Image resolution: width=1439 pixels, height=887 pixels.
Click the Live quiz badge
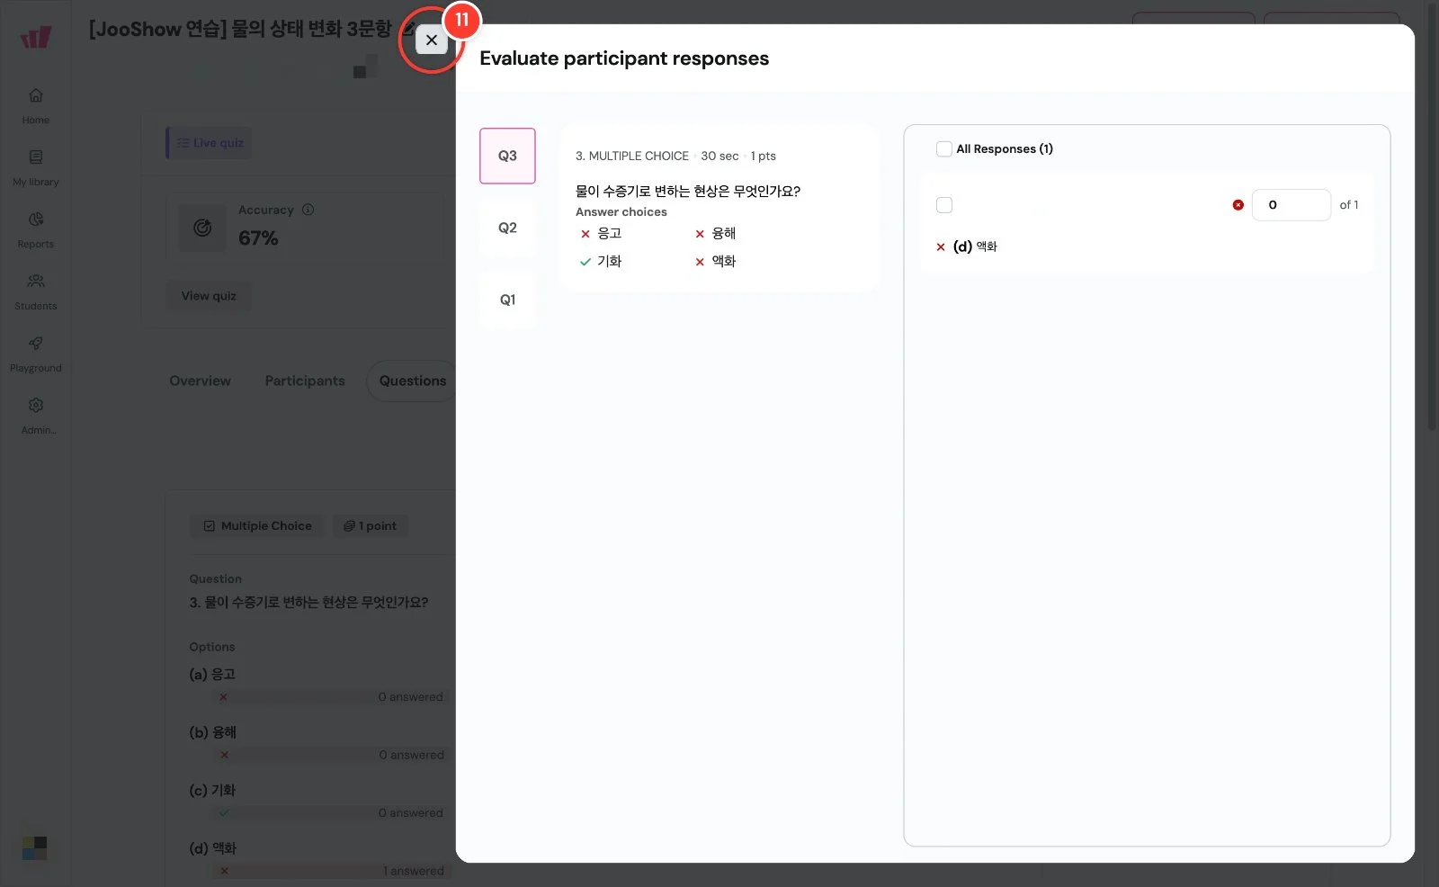210,142
